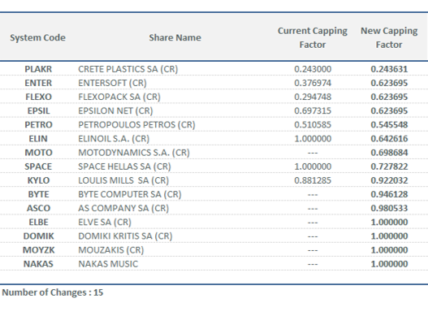
Task: Select the New Capping Factor header
Action: [x=389, y=37]
